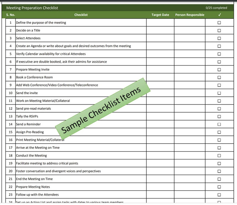Select Person Responsible cell for Decide on a Title
This screenshot has height=205, width=237.
190,30
